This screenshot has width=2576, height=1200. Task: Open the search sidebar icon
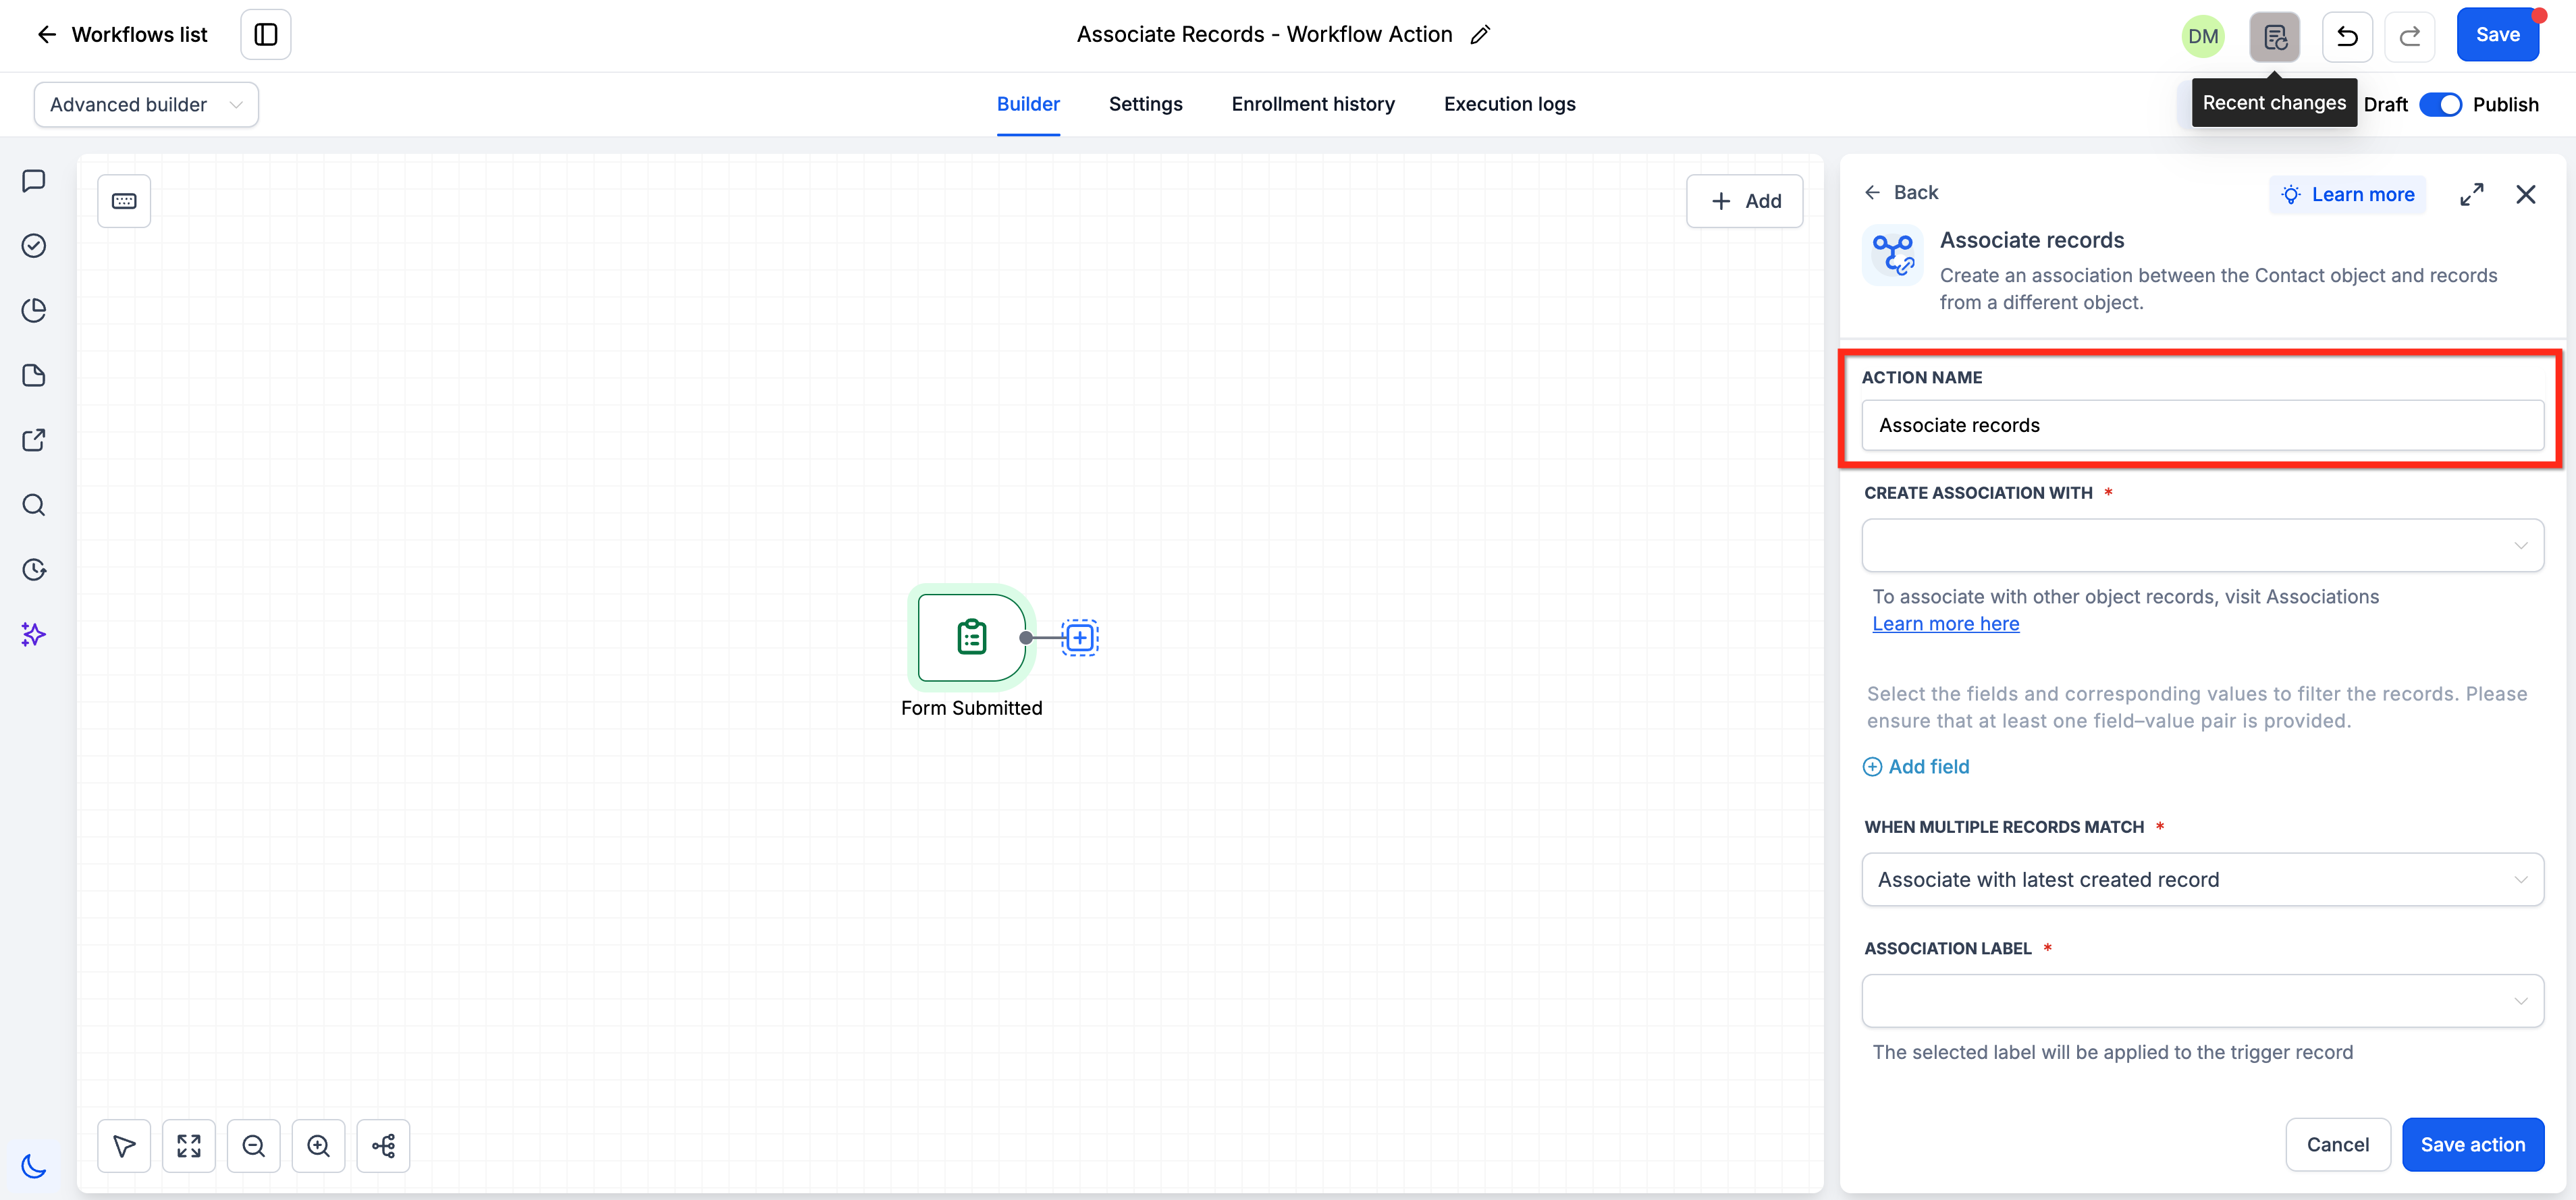point(34,505)
